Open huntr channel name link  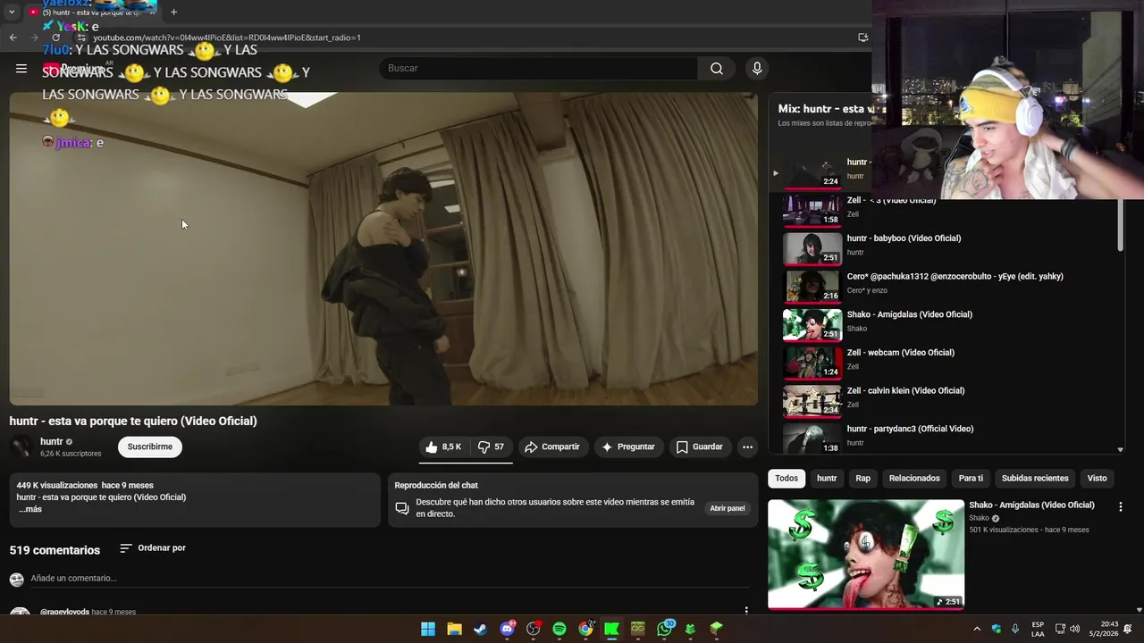click(x=52, y=441)
